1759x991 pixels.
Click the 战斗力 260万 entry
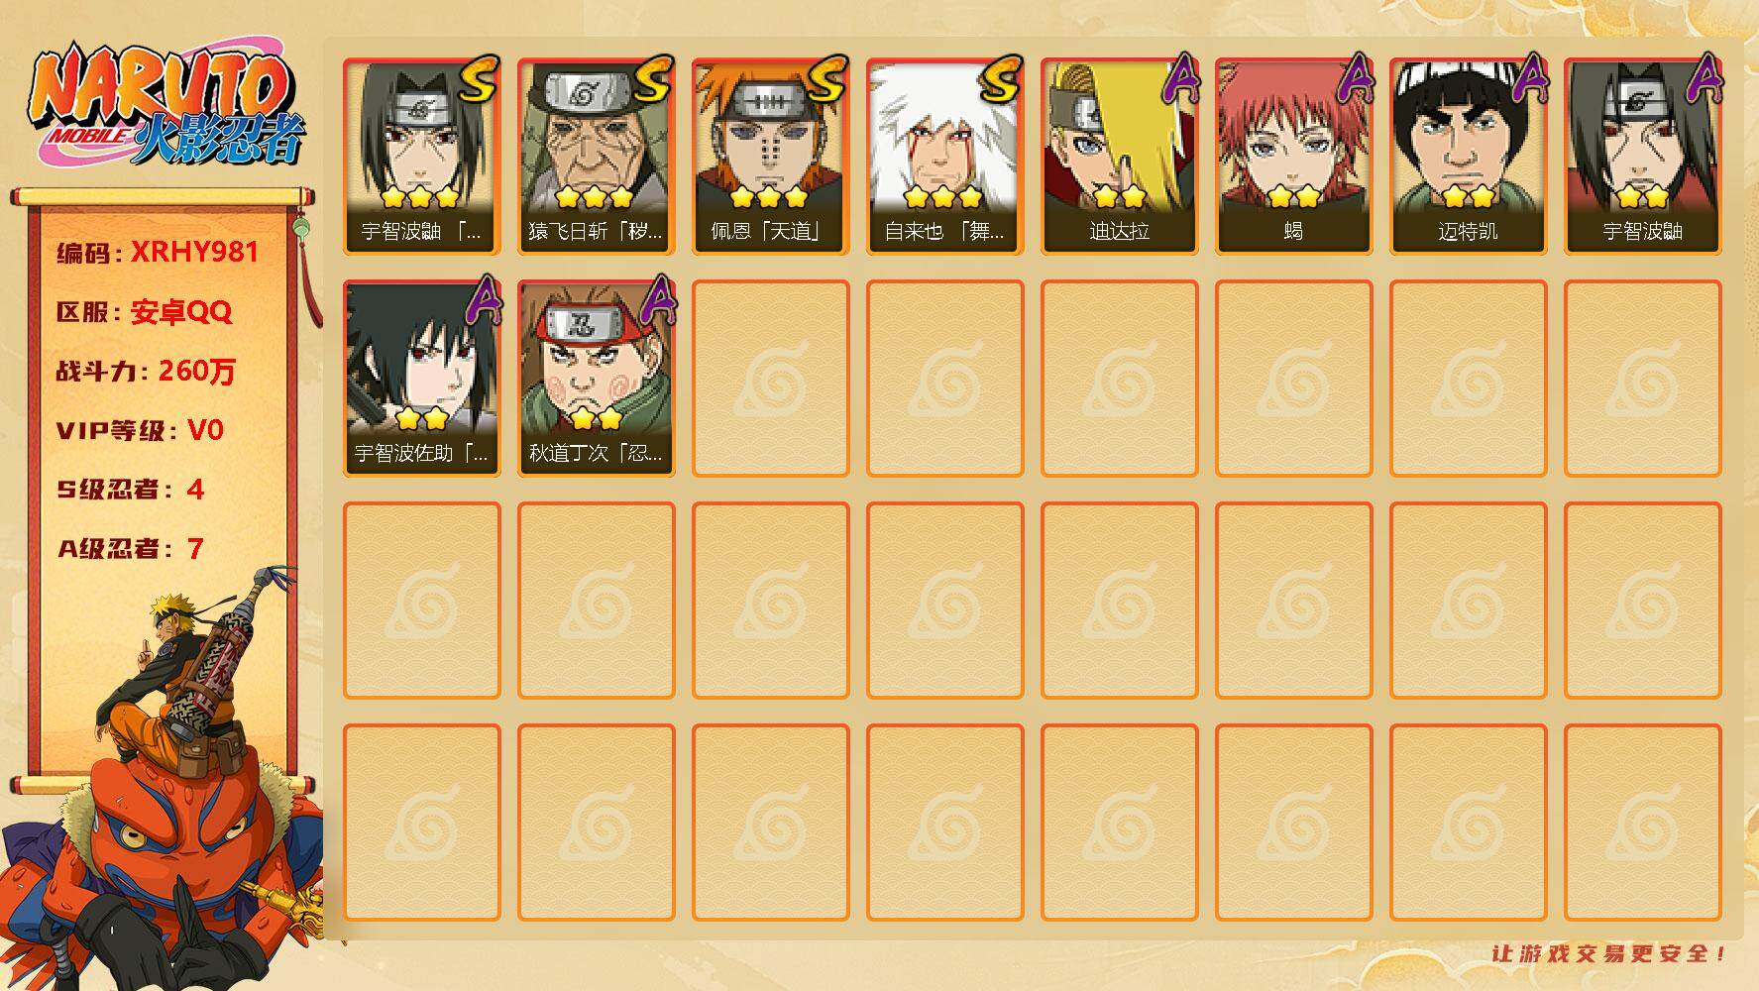tap(147, 371)
